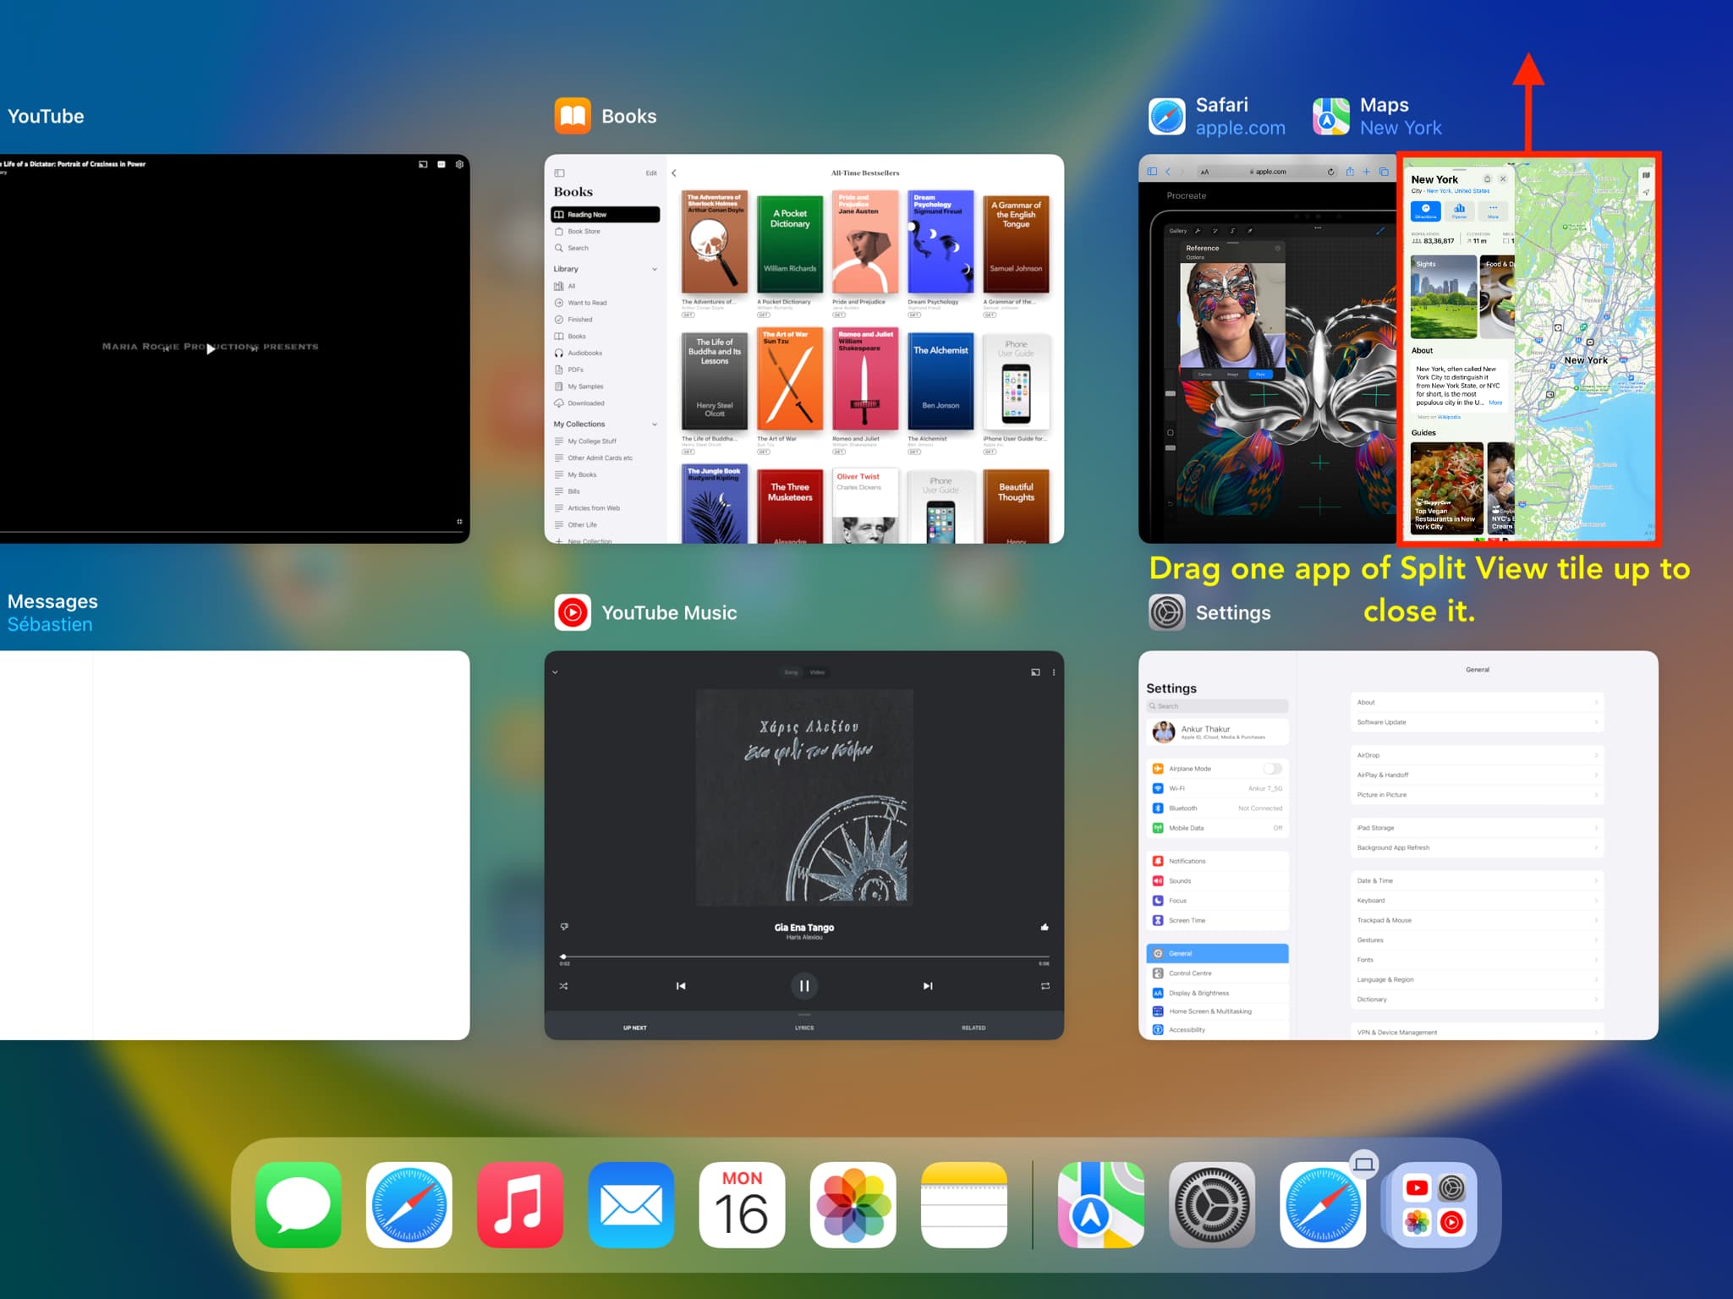The height and width of the screenshot is (1299, 1733).
Task: Open Sights card in Maps New York
Action: tap(1444, 297)
